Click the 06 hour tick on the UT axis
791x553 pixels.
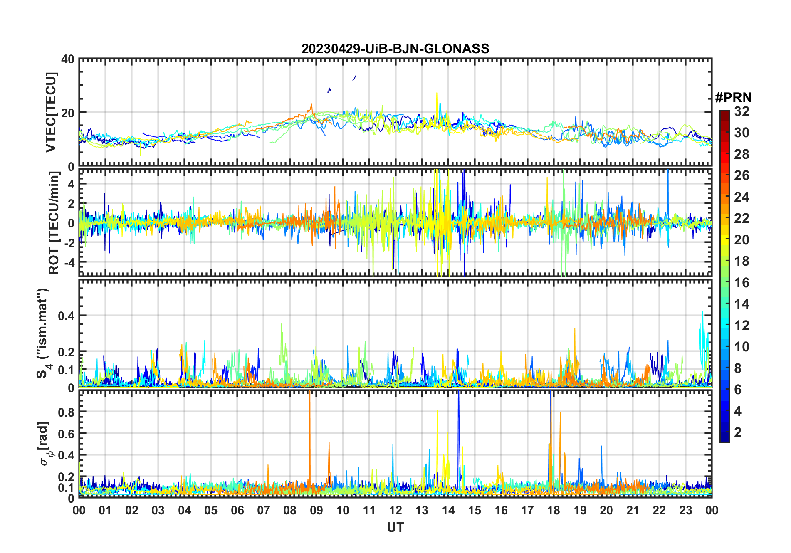[x=237, y=510]
